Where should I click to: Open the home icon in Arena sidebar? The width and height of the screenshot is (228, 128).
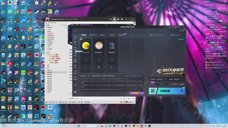coord(75,36)
